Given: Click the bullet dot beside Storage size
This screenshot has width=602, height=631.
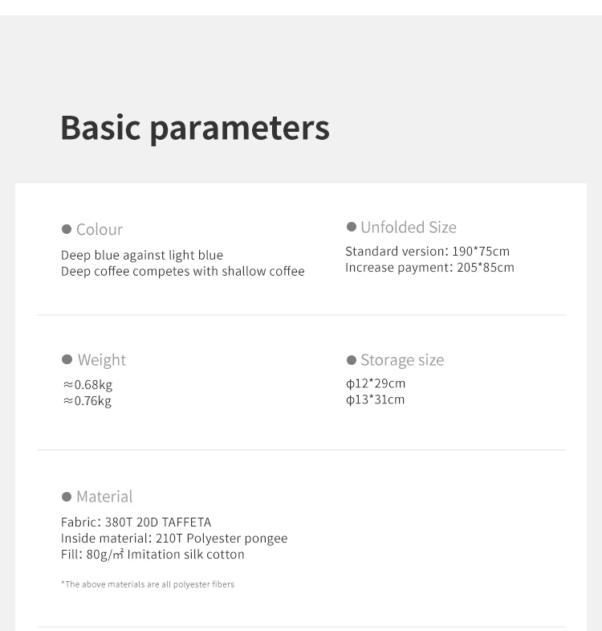Looking at the screenshot, I should click(352, 360).
